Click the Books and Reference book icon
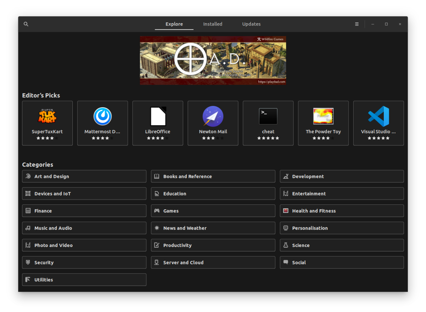This screenshot has width=426, height=312. (157, 176)
